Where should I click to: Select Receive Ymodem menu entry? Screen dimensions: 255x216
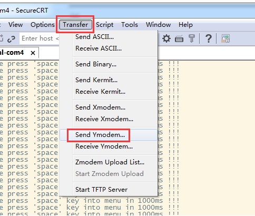point(109,146)
